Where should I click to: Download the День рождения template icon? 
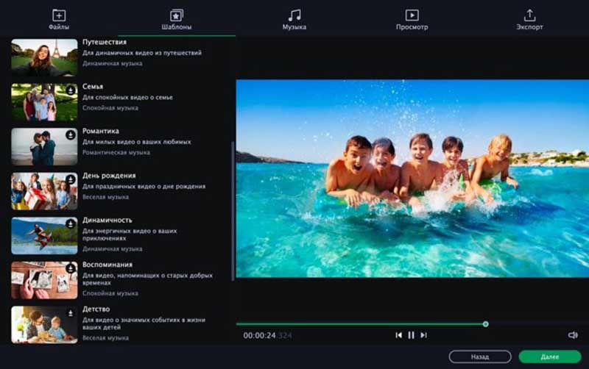tap(71, 179)
